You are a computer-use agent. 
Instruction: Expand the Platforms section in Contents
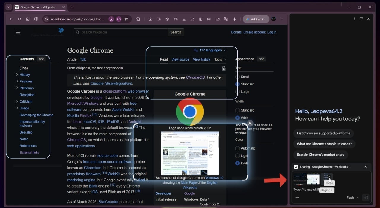click(17, 88)
